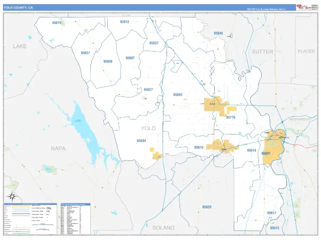The width and height of the screenshot is (321, 240).
Task: Select ZIP code label 95606
Action: tap(108, 61)
